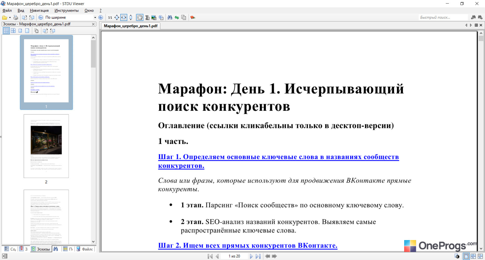This screenshot has width=485, height=260.
Task: Open the Инструменты menu
Action: click(66, 10)
